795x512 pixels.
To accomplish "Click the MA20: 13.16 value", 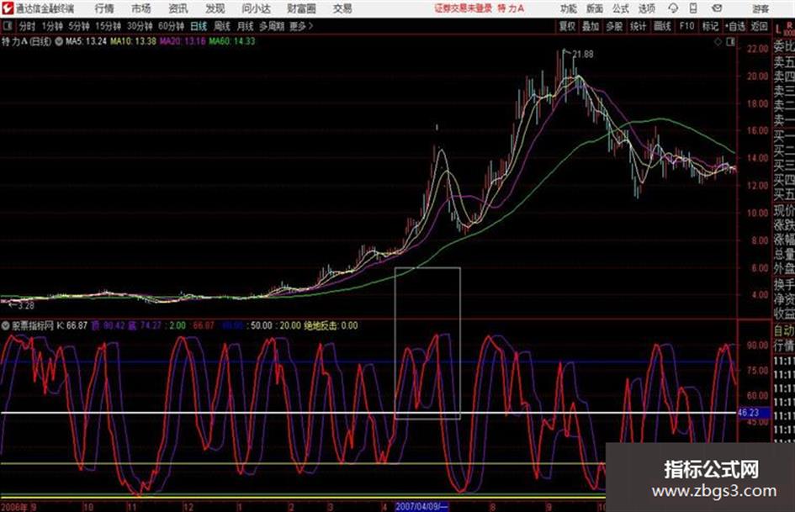I will (x=183, y=41).
